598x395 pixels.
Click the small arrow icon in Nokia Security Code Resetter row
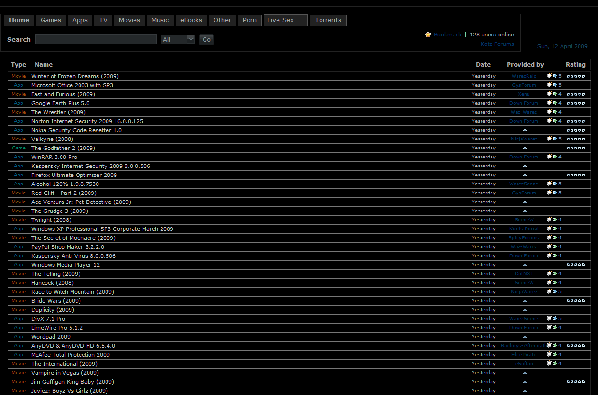(525, 130)
